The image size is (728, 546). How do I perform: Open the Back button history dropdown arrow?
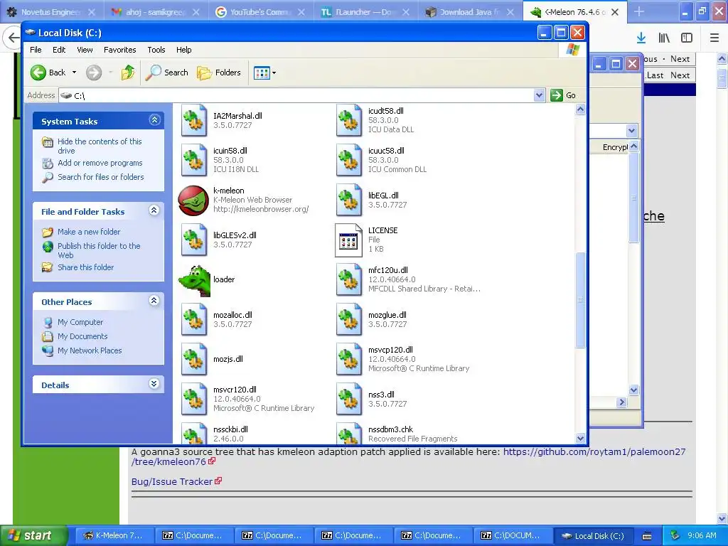74,73
